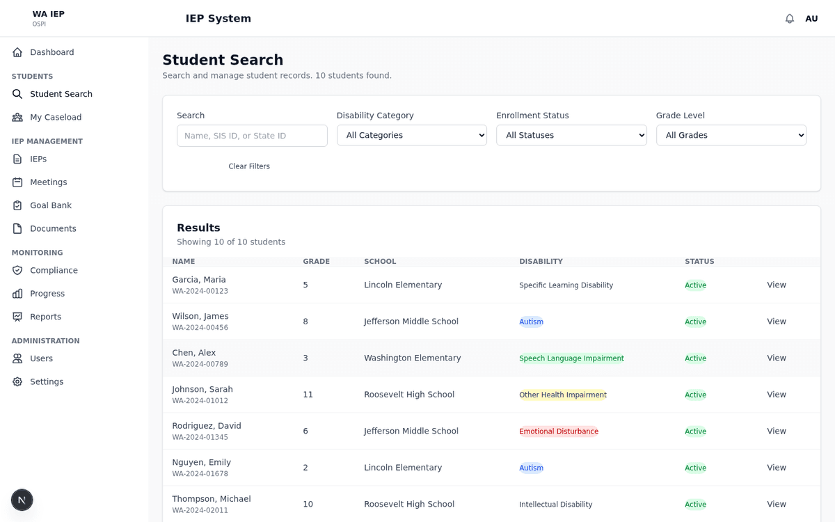Click inside the Search input field
Screen dimensions: 835x522
click(x=251, y=135)
